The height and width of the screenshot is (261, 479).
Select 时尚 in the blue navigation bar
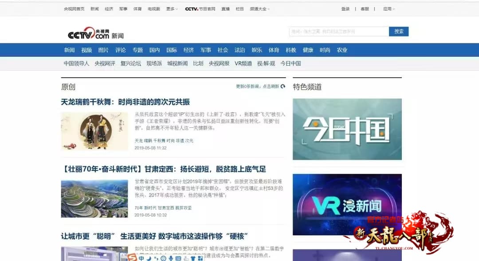325,50
